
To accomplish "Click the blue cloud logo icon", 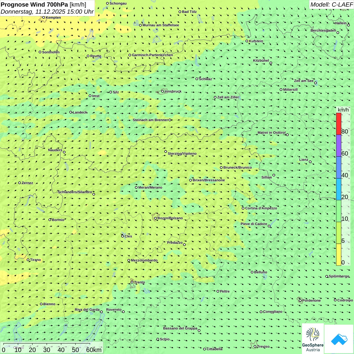I will (x=339, y=339).
